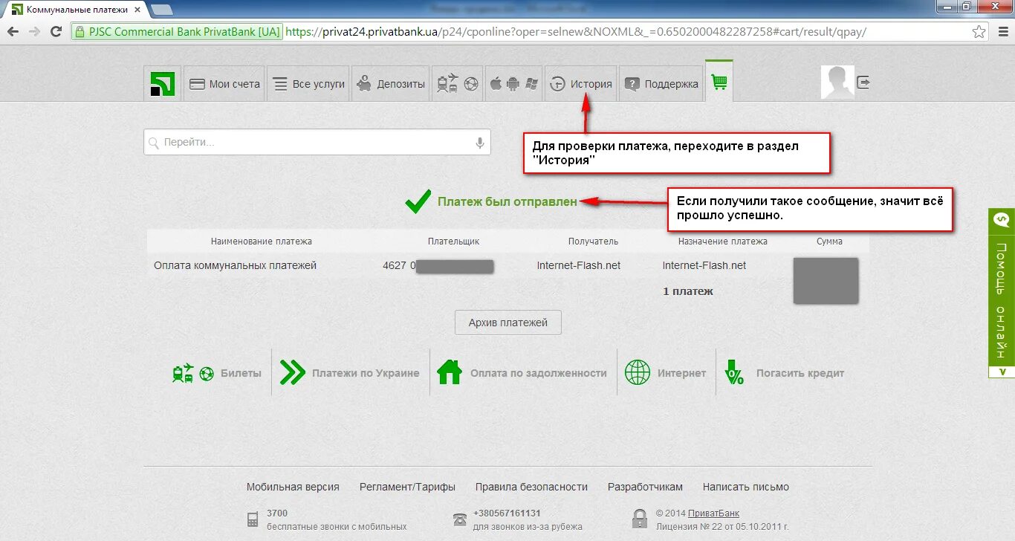The image size is (1015, 541).
Task: Click the percent Погасить кредит icon
Action: 734,373
